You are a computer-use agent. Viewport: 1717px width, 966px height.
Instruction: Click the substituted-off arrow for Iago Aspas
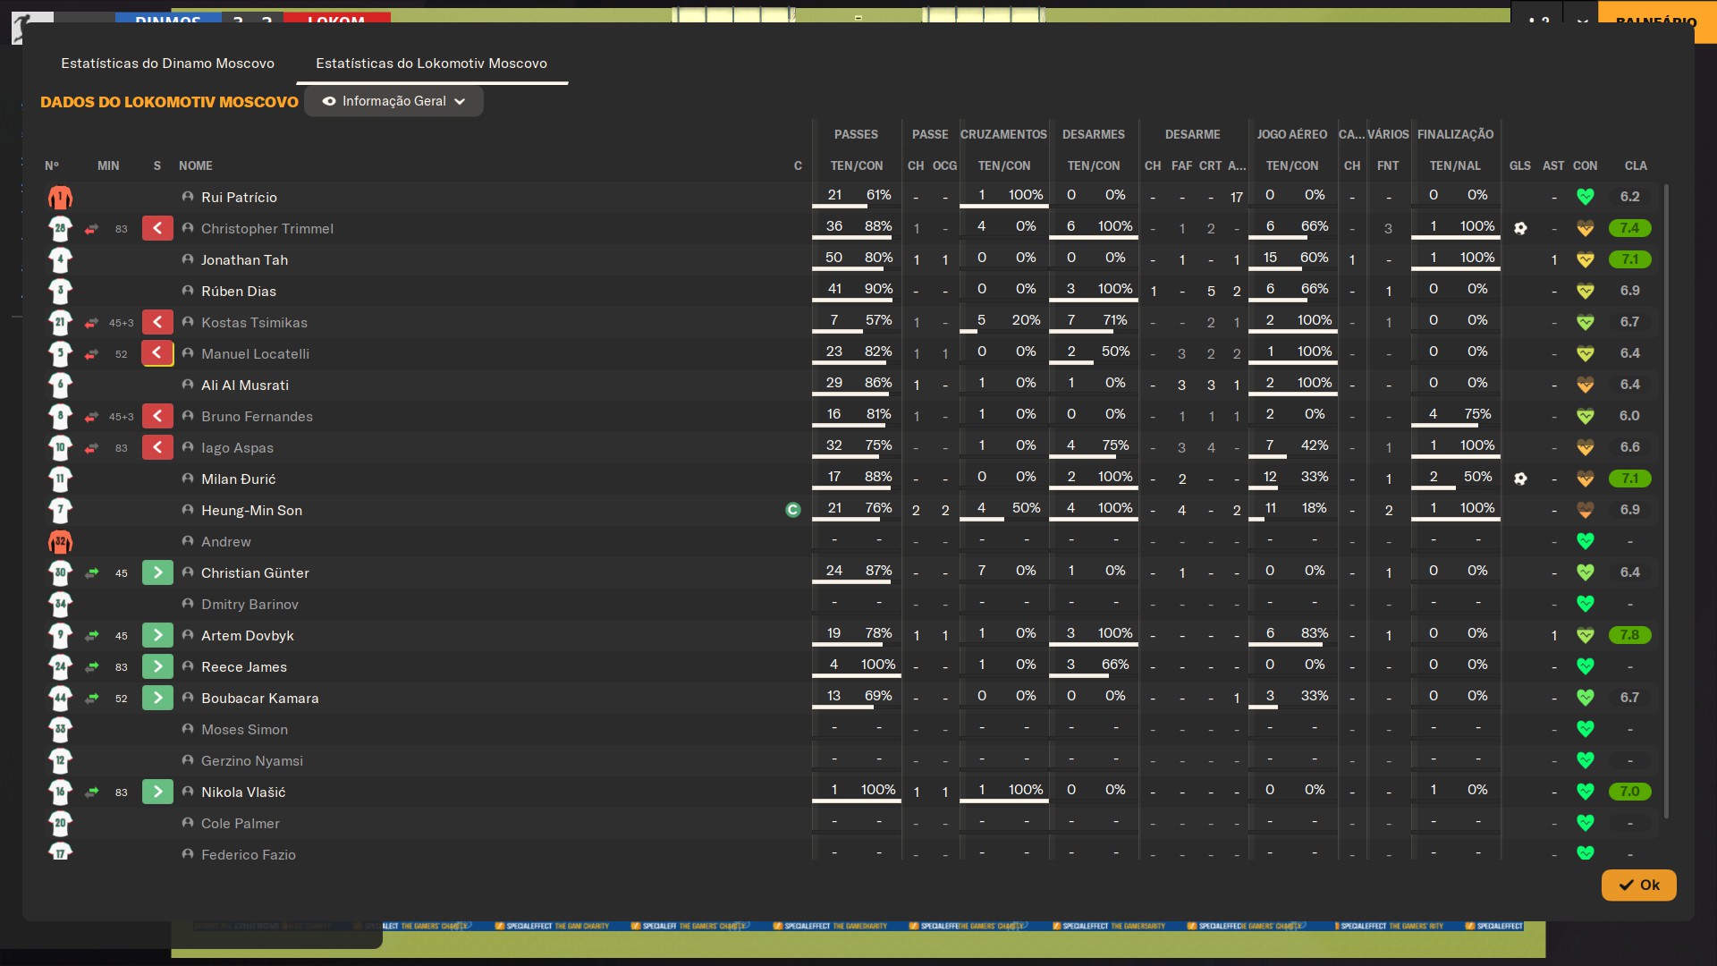(157, 447)
